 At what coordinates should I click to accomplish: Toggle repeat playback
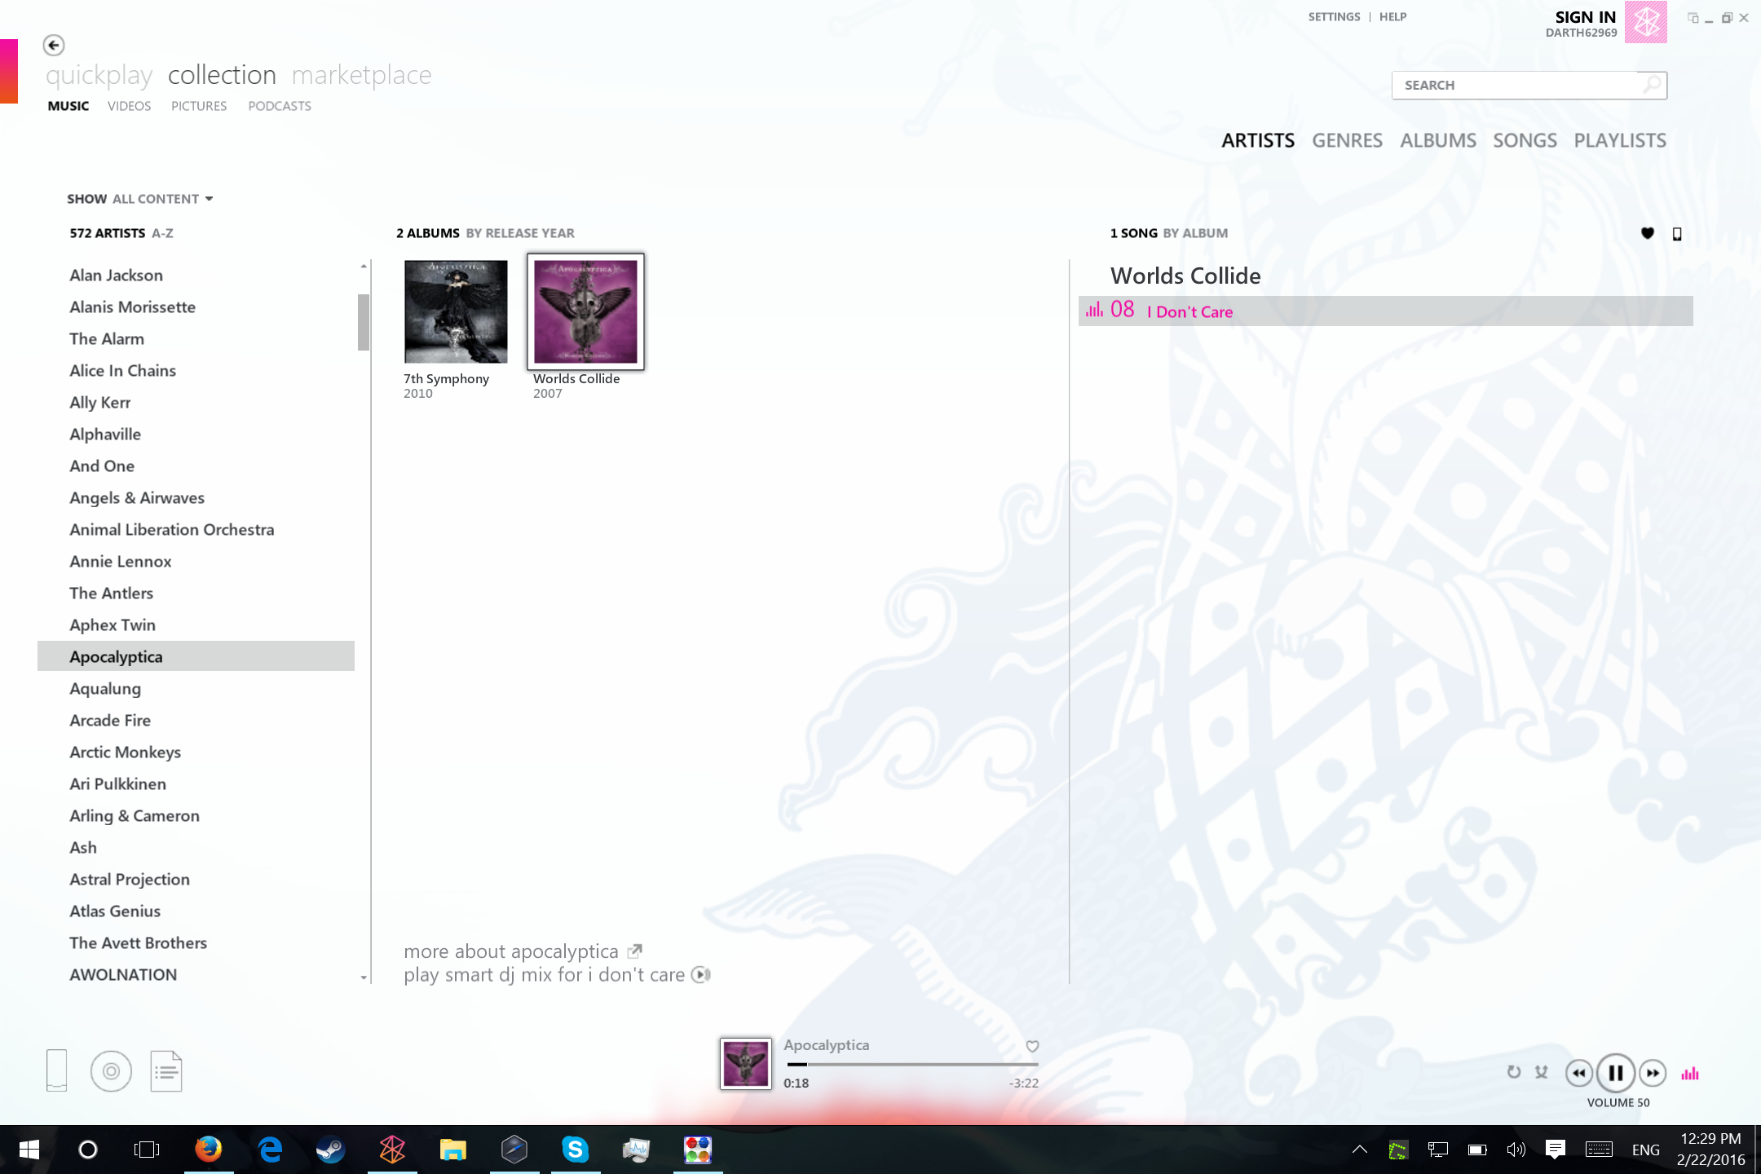click(1514, 1072)
